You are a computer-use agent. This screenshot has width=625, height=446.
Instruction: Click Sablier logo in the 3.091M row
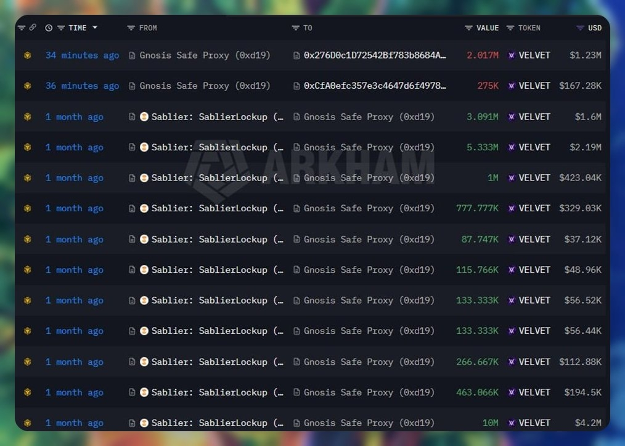(x=144, y=116)
